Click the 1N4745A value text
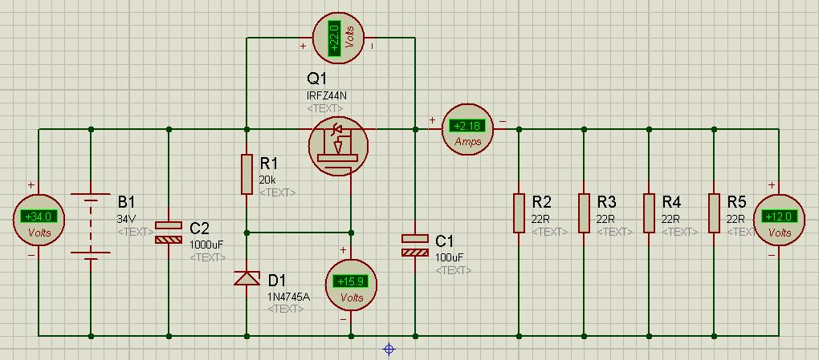The height and width of the screenshot is (360, 819). [289, 297]
